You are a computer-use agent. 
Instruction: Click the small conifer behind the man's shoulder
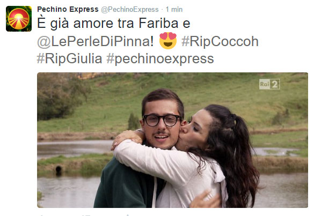pos(133,122)
